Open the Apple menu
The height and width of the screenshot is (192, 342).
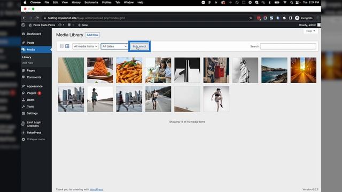pos(25,2)
